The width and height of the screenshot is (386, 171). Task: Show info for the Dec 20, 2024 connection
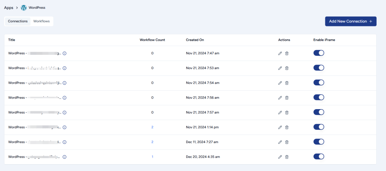tap(64, 157)
